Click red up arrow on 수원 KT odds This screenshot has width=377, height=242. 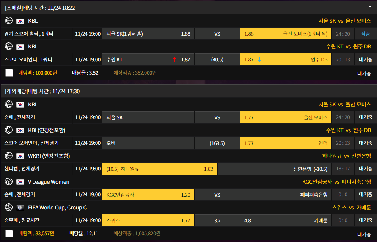click(x=175, y=59)
